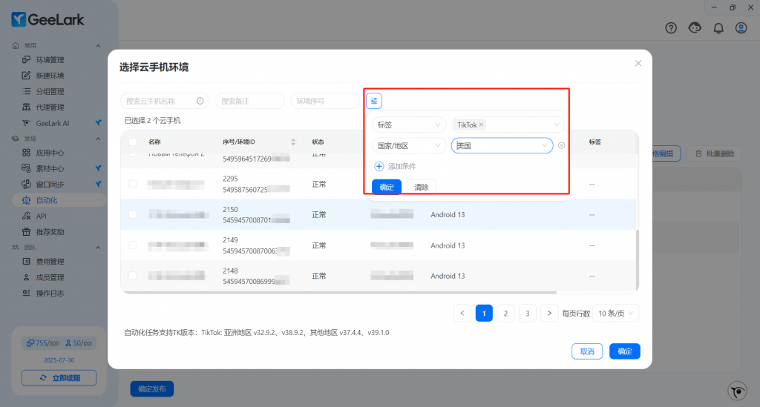Screen dimensions: 760x407
Task: Open the help question mark icon
Action: click(671, 28)
